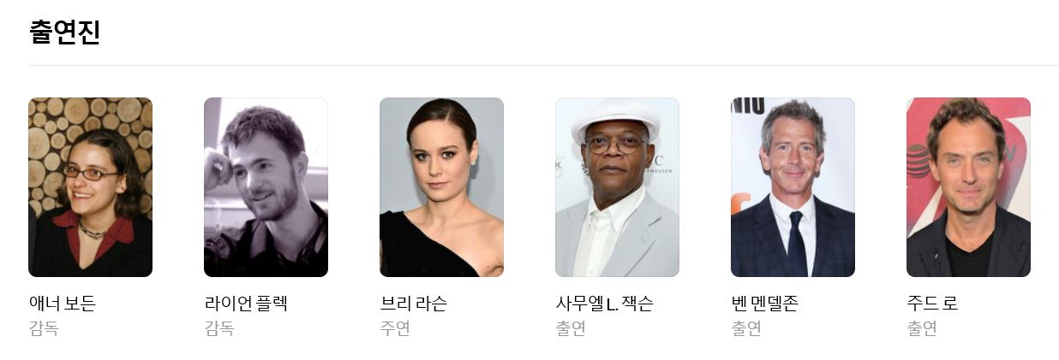Click the 주드 로 name link
This screenshot has height=360, width=1059.
point(932,304)
